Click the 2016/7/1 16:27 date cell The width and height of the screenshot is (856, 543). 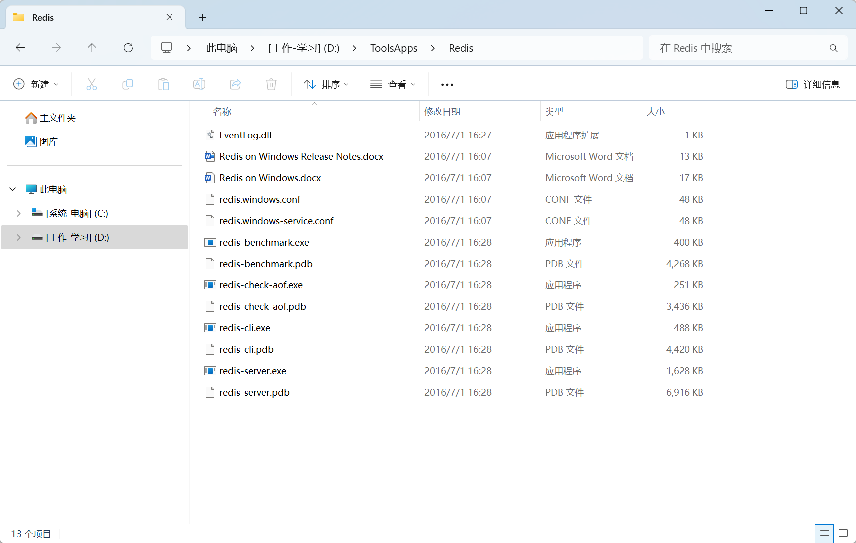tap(458, 135)
